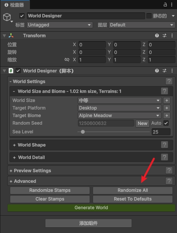Open Transform component help icon

(x=157, y=35)
